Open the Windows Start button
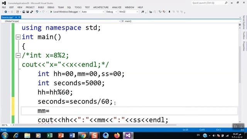Viewport: 247px width, 139px height. point(5,136)
